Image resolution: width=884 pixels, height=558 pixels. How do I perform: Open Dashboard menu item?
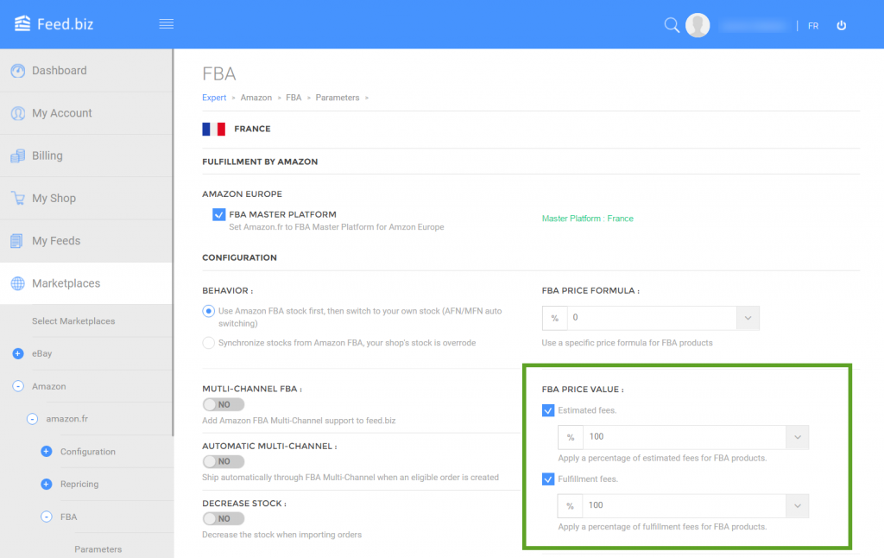point(86,71)
